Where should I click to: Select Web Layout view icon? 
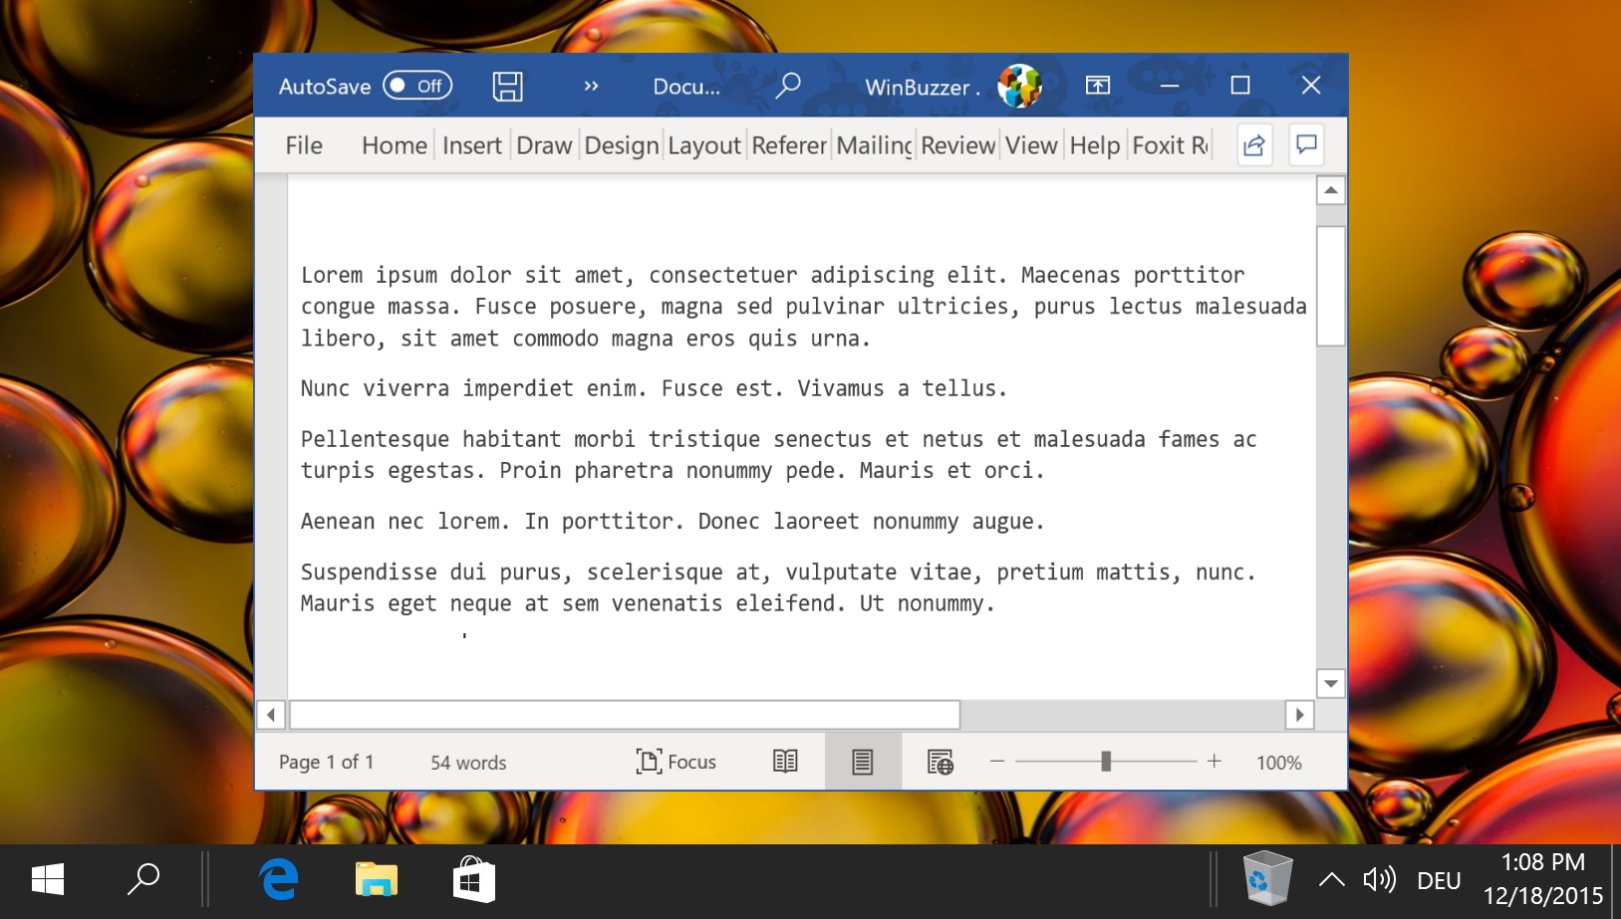[938, 761]
